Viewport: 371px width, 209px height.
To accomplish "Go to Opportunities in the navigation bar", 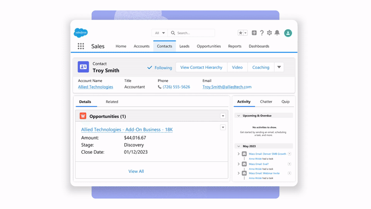I will [209, 46].
